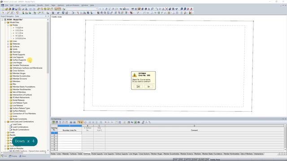
Task: Open the Calculate menu
Action: (x=32, y=5)
